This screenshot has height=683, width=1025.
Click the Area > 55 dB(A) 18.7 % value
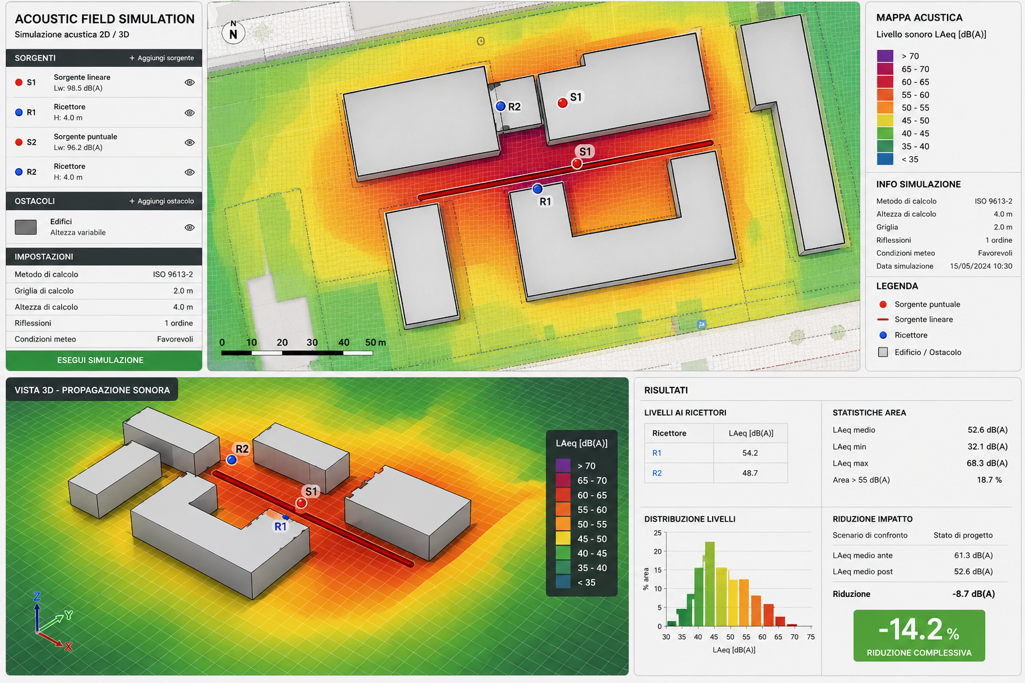point(989,480)
